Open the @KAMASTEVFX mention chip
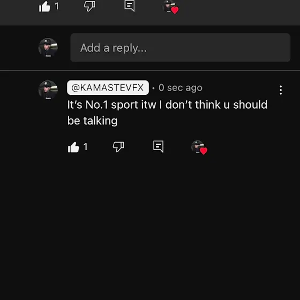The image size is (300, 300). (108, 87)
